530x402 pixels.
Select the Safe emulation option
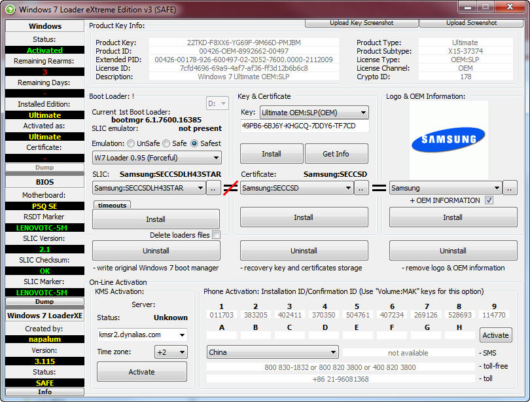[x=166, y=143]
